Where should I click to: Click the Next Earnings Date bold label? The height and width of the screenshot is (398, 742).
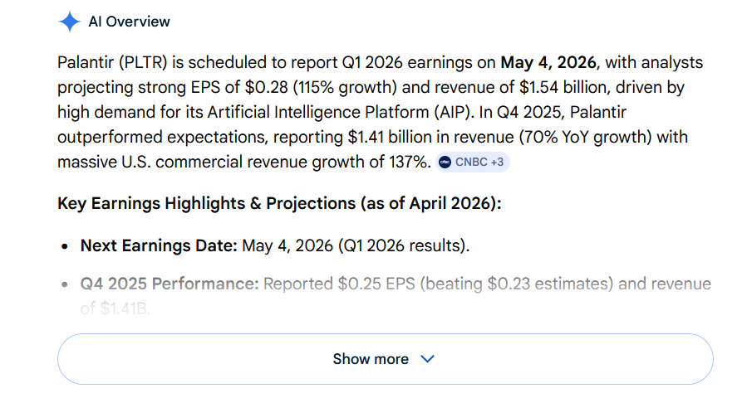159,245
